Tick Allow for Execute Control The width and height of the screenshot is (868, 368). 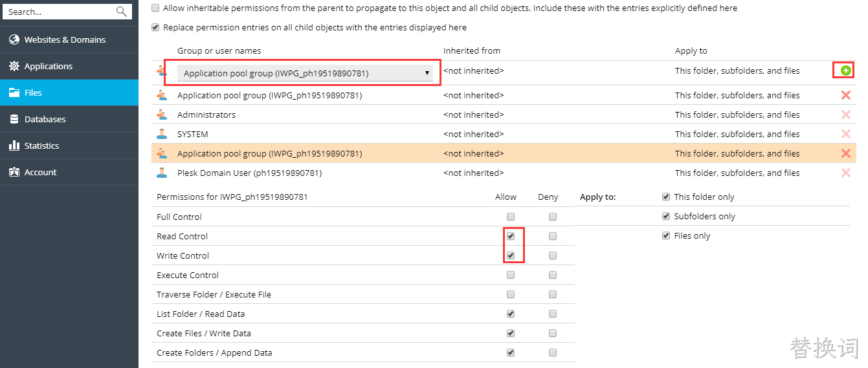511,275
